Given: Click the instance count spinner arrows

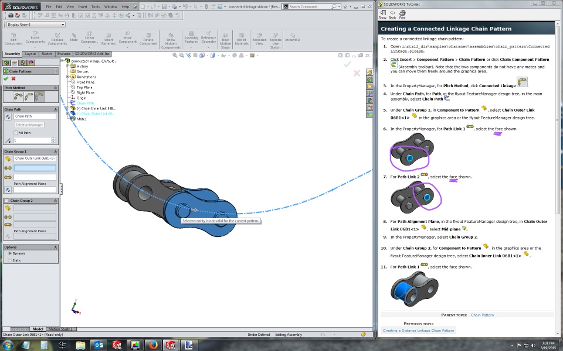Looking at the screenshot, I should (53, 140).
